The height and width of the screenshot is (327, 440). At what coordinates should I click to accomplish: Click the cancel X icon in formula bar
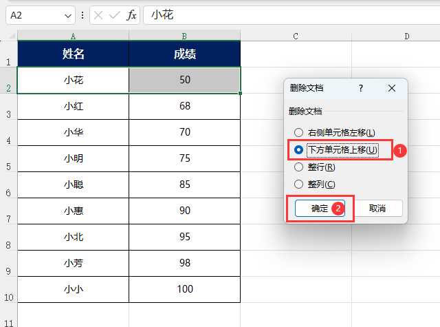click(x=98, y=15)
